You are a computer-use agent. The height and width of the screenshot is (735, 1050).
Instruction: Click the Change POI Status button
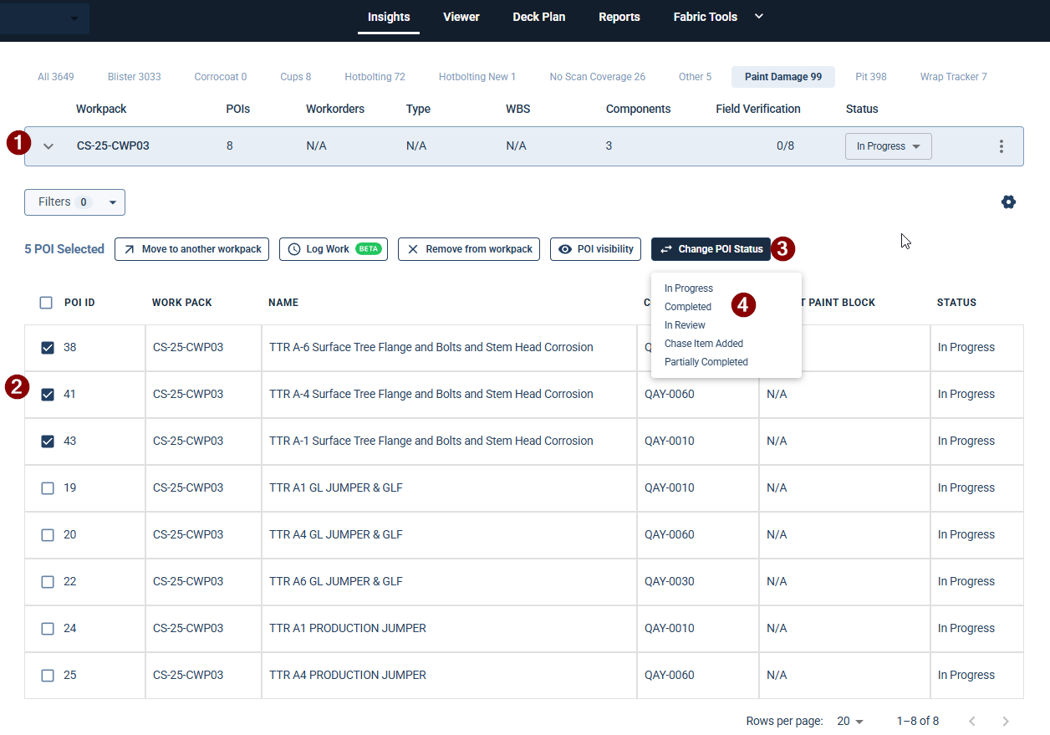pyautogui.click(x=711, y=249)
